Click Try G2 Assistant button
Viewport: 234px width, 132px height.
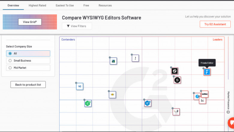215,24
